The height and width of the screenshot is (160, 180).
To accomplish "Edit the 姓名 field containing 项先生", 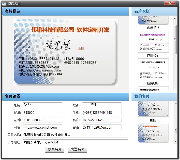I will pyautogui.click(x=42, y=105).
